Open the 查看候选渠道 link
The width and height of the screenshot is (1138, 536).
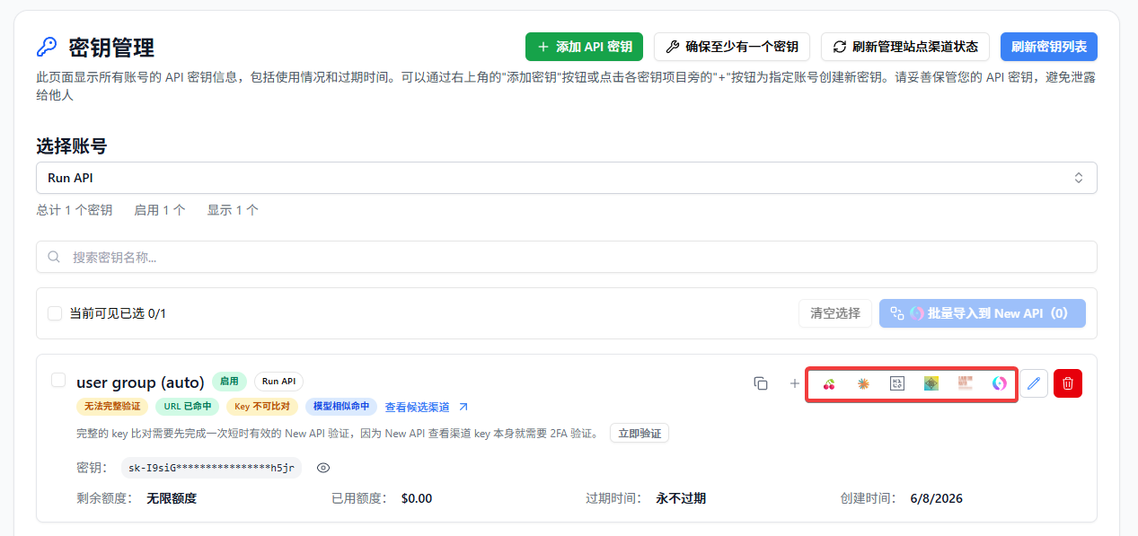point(418,407)
